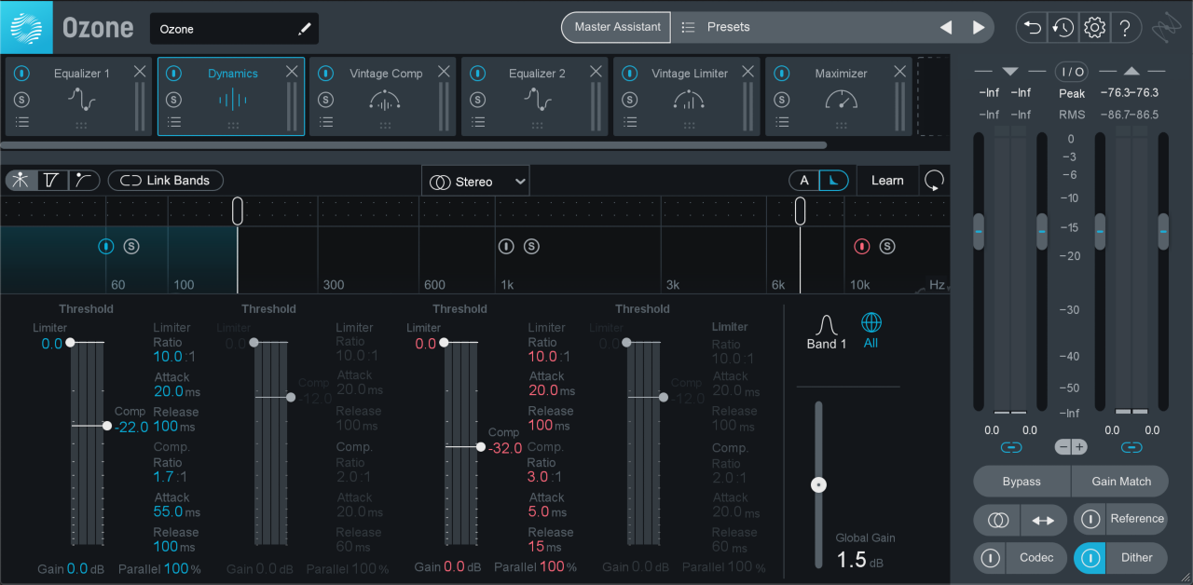Click the Gain Match button

click(x=1121, y=482)
